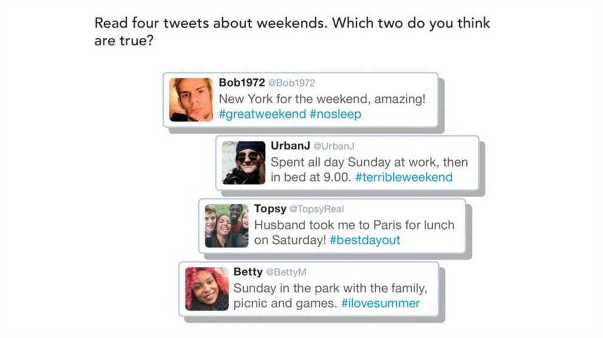Open the #nosleep hashtag
Viewport: 603px width, 338px height.
pyautogui.click(x=335, y=114)
